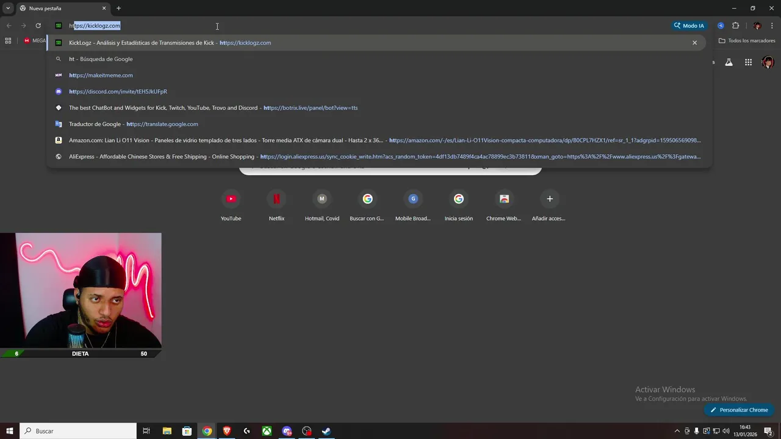Click the taskbar Buscar search box
Viewport: 781px width, 439px height.
[x=78, y=431]
